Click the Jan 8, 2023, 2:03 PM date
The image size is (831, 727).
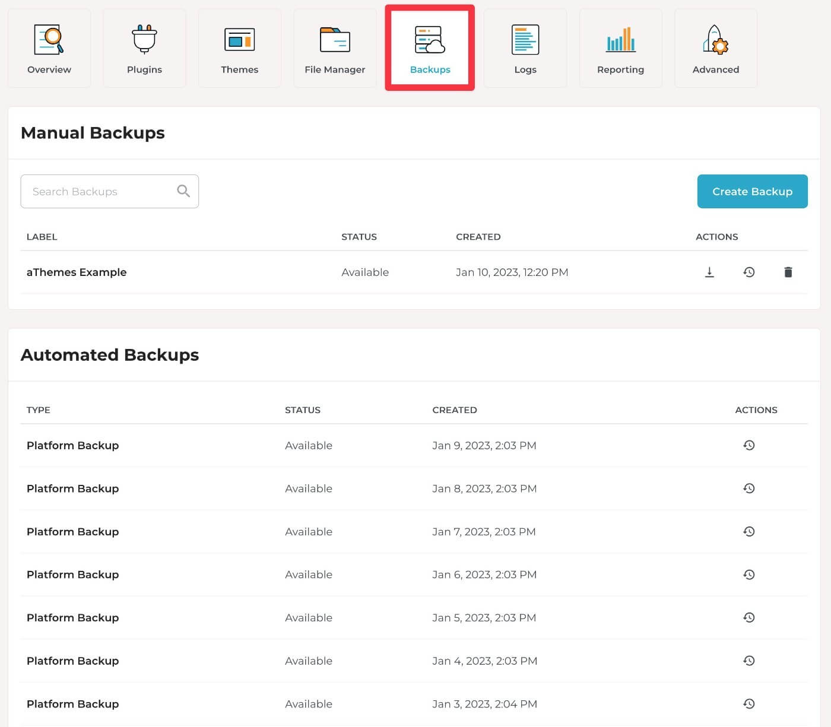[x=484, y=488]
